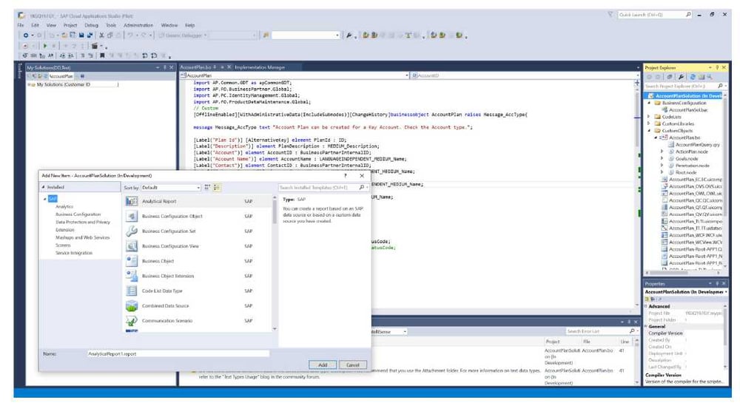Select Extension category in dialog tree

click(x=64, y=230)
